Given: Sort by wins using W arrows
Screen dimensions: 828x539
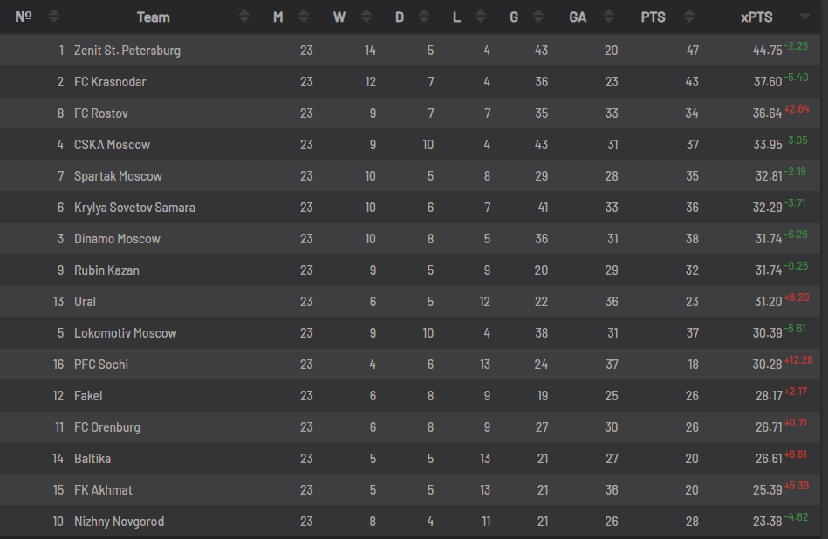Looking at the screenshot, I should coord(366,17).
